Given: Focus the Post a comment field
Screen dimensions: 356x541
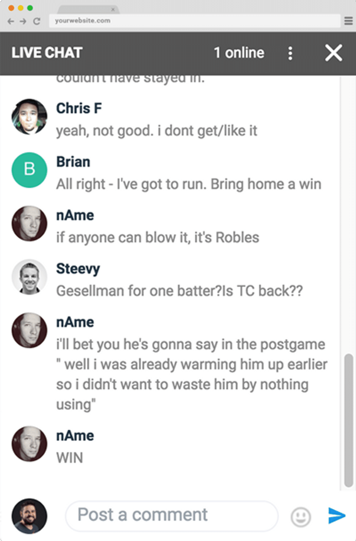Looking at the screenshot, I should [171, 515].
